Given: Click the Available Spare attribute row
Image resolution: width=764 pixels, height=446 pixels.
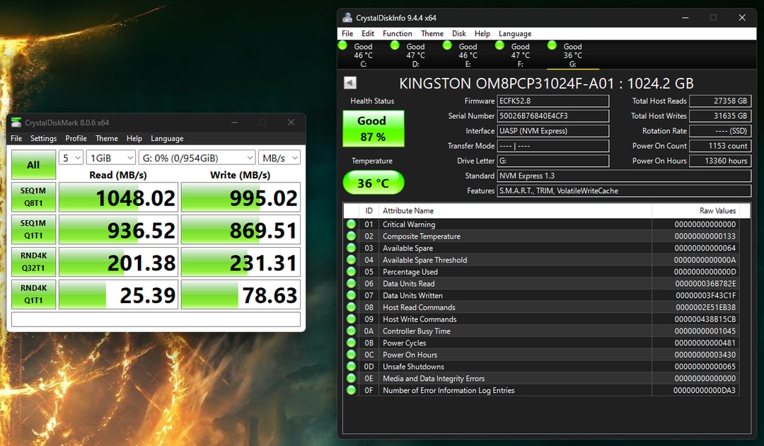Looking at the screenshot, I should (x=541, y=248).
